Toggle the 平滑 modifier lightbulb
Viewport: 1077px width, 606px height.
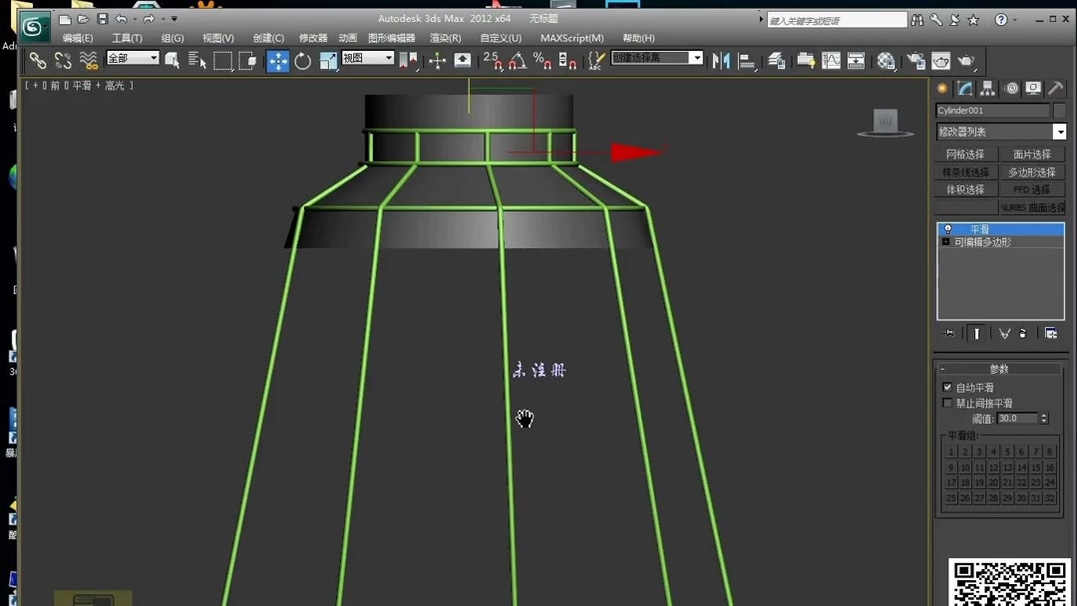(x=946, y=228)
